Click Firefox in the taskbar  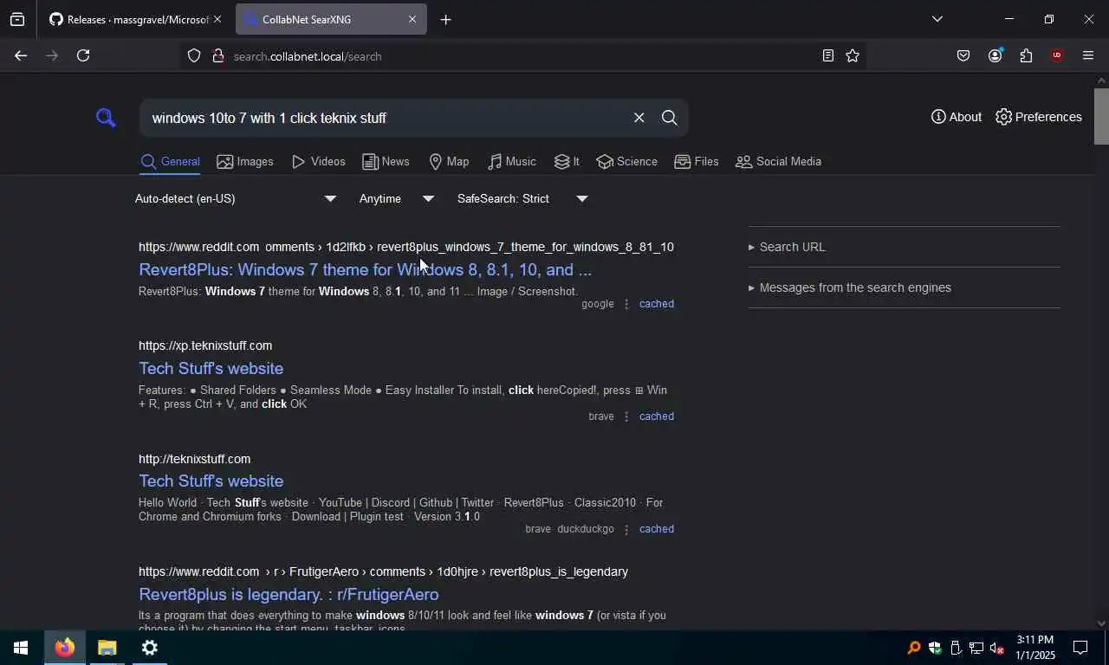pos(64,648)
